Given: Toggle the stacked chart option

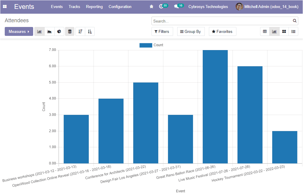Looking at the screenshot, I should 70,31.
